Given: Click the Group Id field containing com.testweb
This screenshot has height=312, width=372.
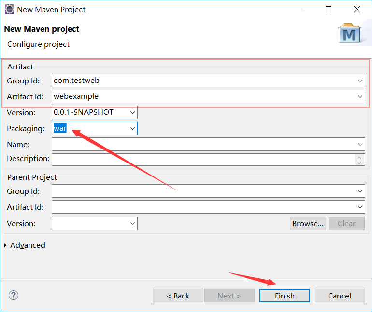Looking at the screenshot, I should coord(203,81).
